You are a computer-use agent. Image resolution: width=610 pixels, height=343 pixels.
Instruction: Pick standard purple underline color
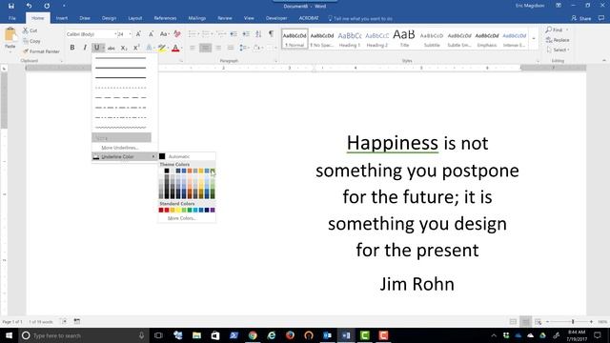click(213, 210)
